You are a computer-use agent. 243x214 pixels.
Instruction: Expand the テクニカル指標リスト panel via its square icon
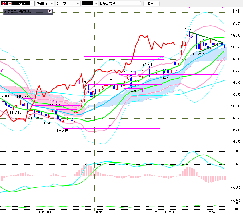(50, 11)
